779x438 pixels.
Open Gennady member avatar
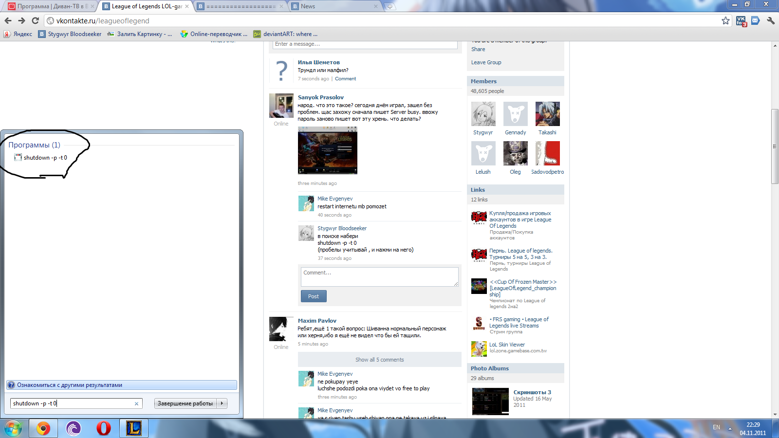(x=516, y=114)
